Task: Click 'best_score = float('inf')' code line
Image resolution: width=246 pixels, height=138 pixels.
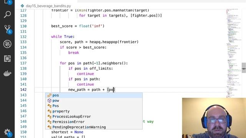Action: (78, 26)
